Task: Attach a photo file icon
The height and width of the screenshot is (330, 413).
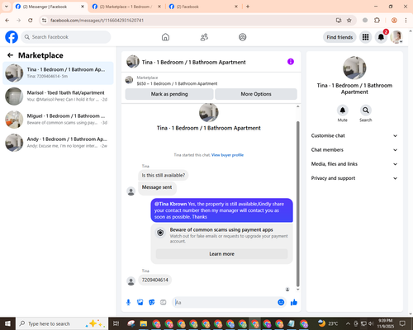Action: [140, 303]
